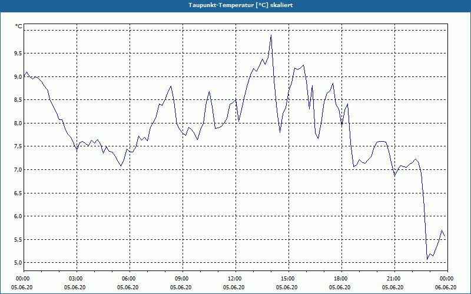Click the '7,0' y-axis label

coord(18,170)
